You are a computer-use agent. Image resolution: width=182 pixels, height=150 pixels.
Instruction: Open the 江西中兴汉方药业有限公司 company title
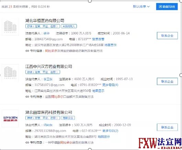(x=49, y=66)
